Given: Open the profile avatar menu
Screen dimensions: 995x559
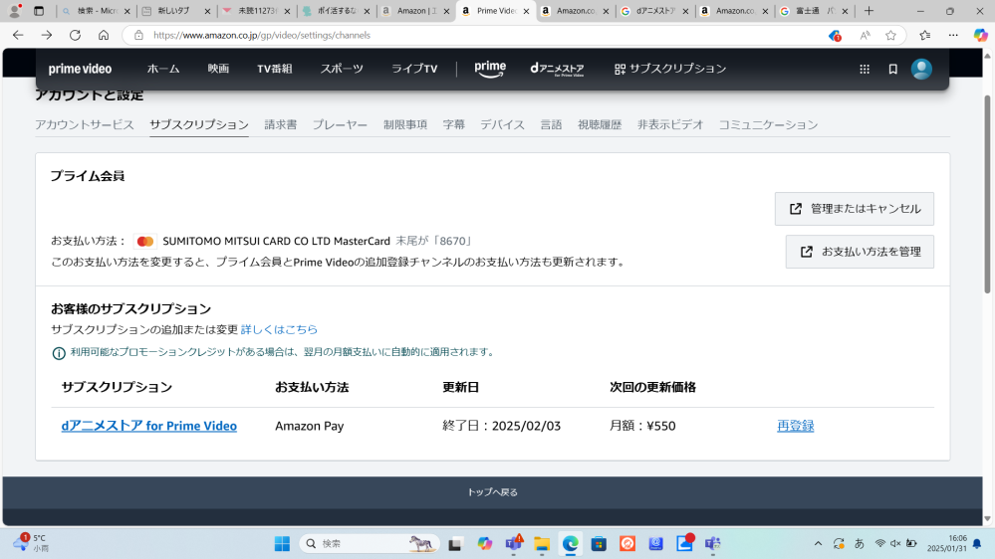Looking at the screenshot, I should 921,69.
